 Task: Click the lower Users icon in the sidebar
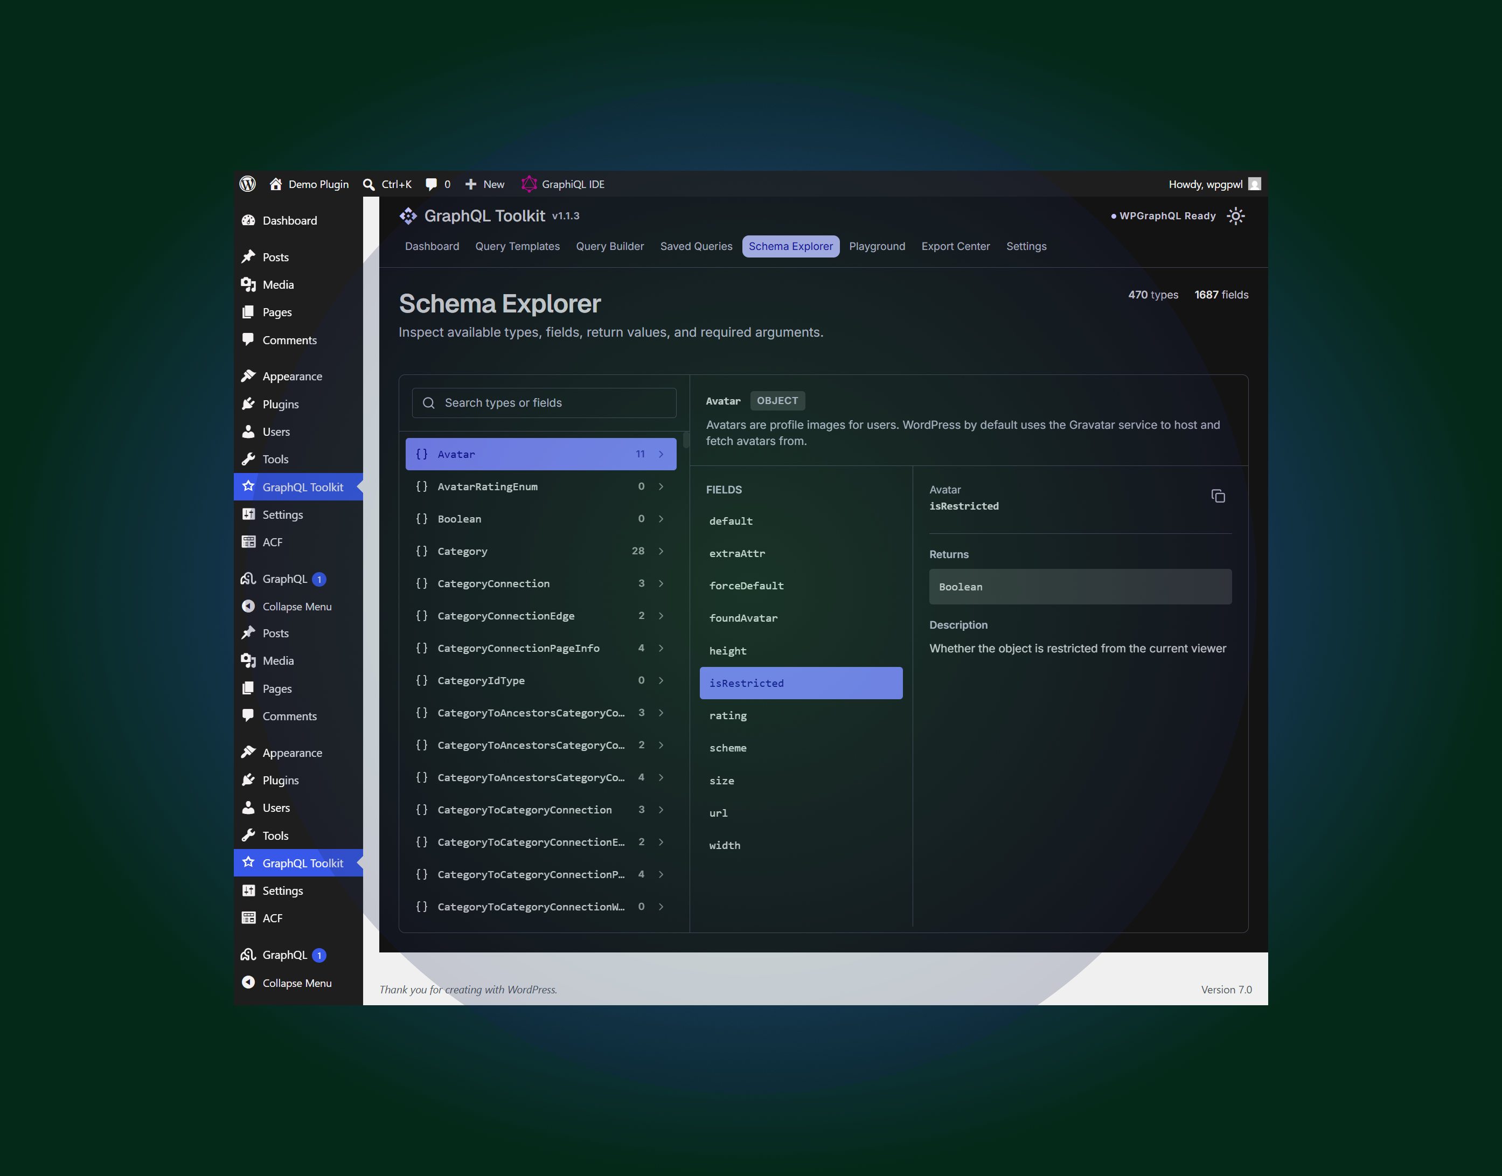248,808
